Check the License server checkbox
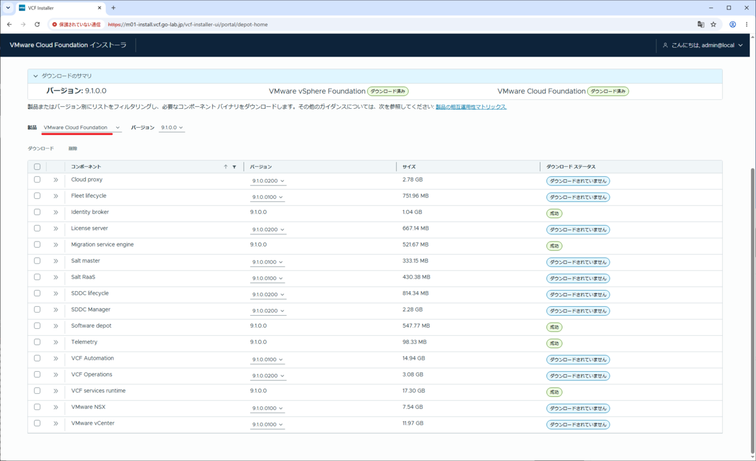Screen dimensions: 756x461 pyautogui.click(x=37, y=228)
